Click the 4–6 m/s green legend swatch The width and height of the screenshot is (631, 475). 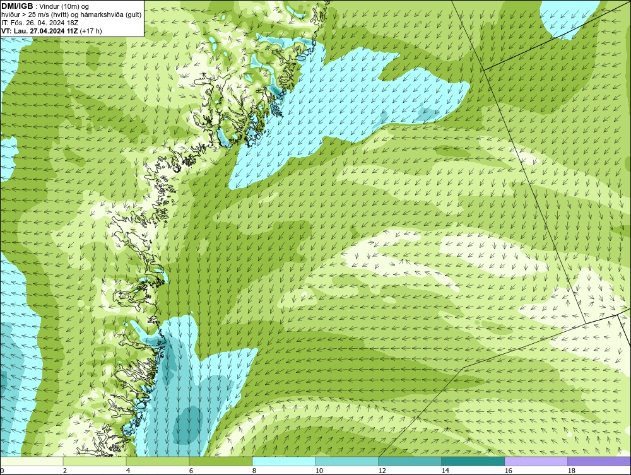(x=158, y=461)
